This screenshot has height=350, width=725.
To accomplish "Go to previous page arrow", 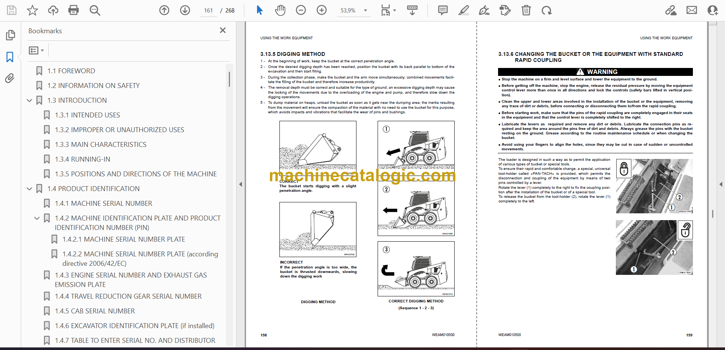I will 164,10.
